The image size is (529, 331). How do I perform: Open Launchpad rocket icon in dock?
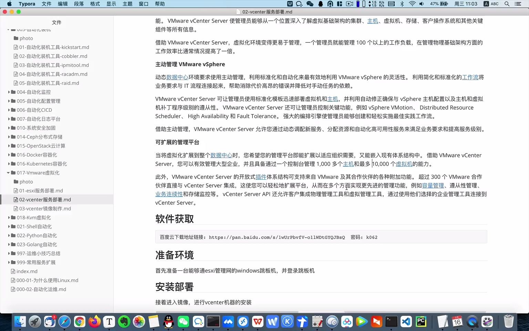tap(35, 322)
